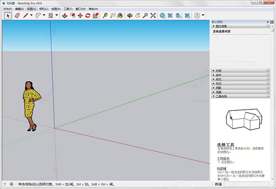The width and height of the screenshot is (276, 189).
Task: Toggle the default tray pin button
Action: point(268,22)
